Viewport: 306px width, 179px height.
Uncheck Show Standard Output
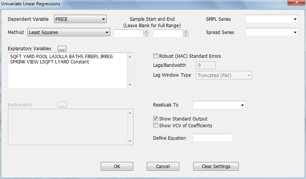point(156,119)
